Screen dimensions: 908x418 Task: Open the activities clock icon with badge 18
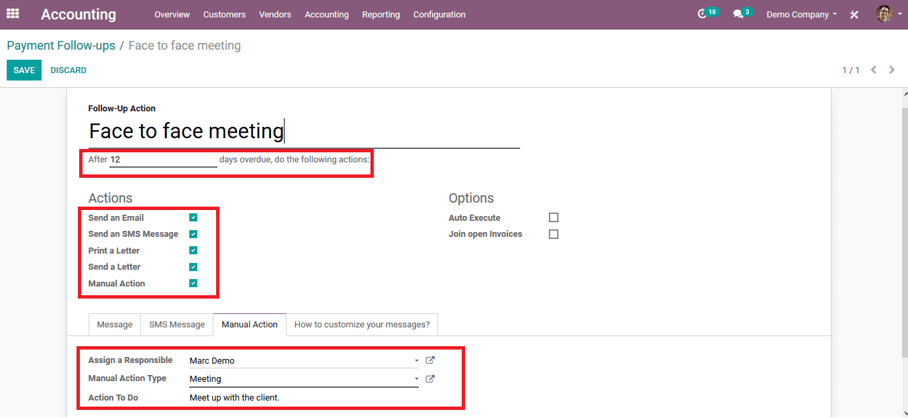click(708, 13)
